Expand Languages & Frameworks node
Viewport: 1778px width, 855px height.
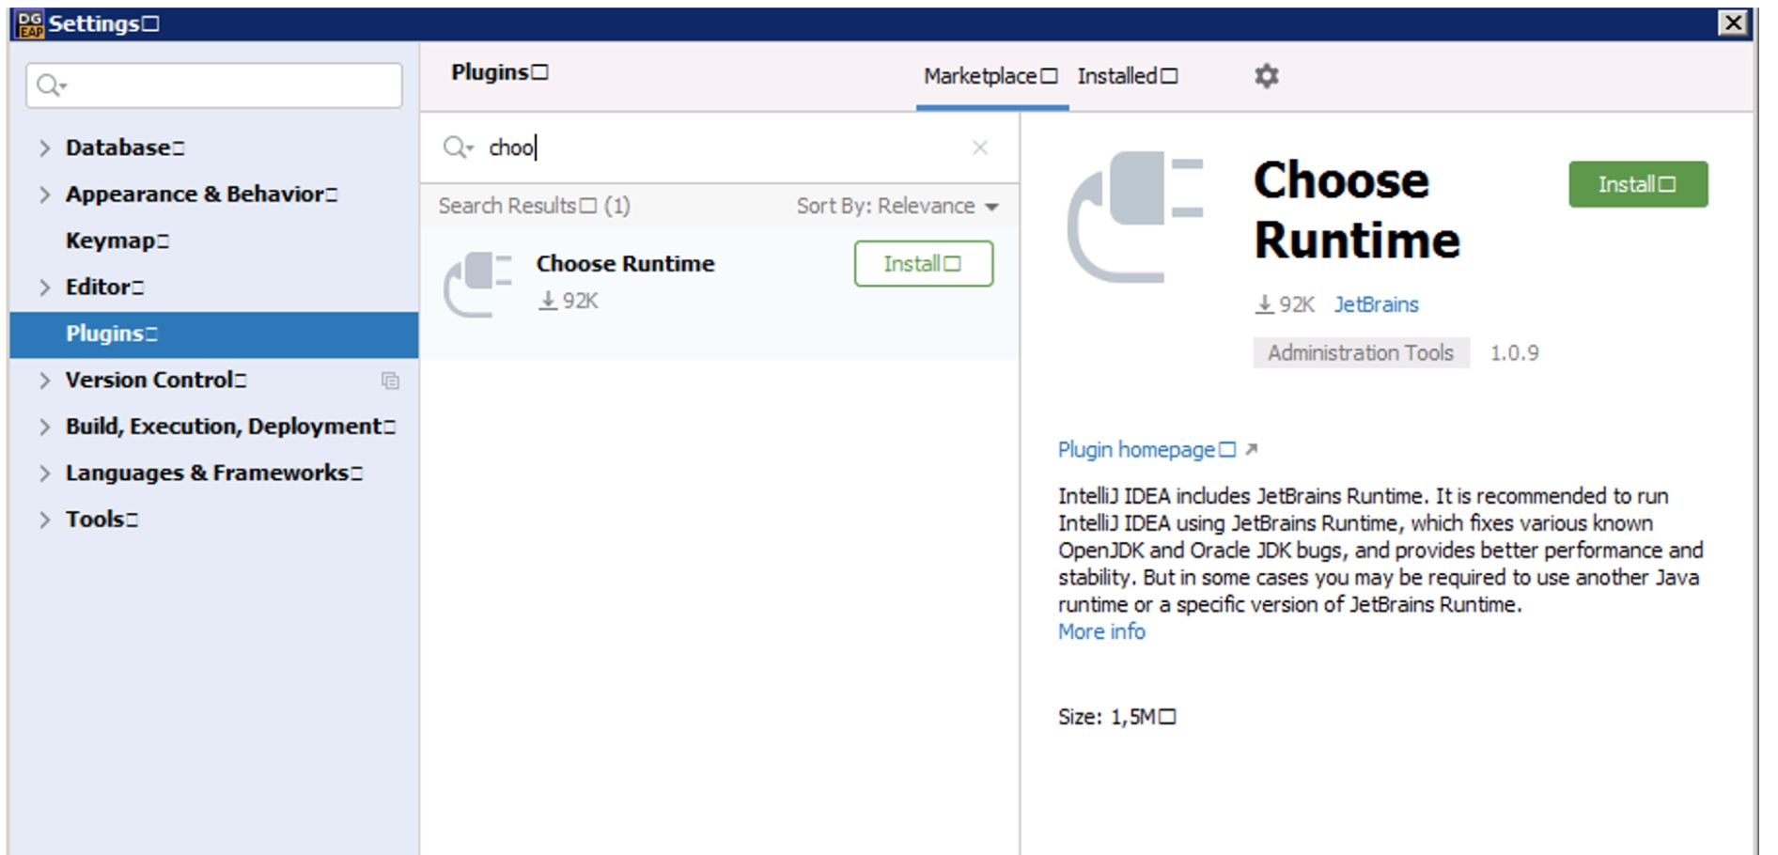(44, 474)
